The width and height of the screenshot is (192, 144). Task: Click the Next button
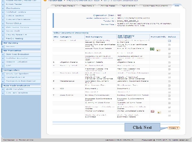point(174,128)
